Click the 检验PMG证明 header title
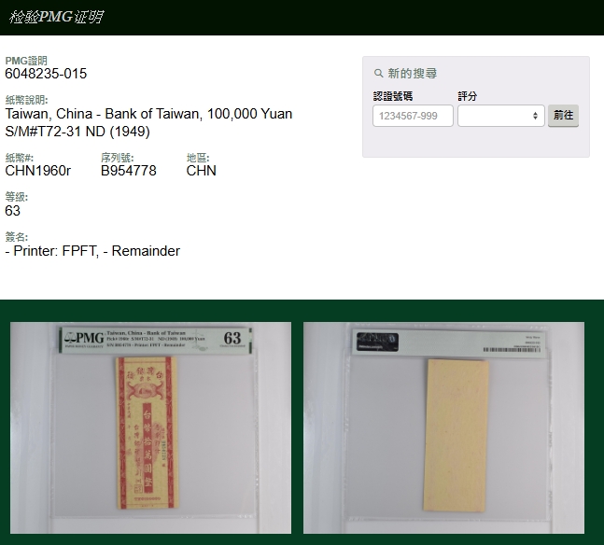The width and height of the screenshot is (604, 545). pyautogui.click(x=56, y=17)
